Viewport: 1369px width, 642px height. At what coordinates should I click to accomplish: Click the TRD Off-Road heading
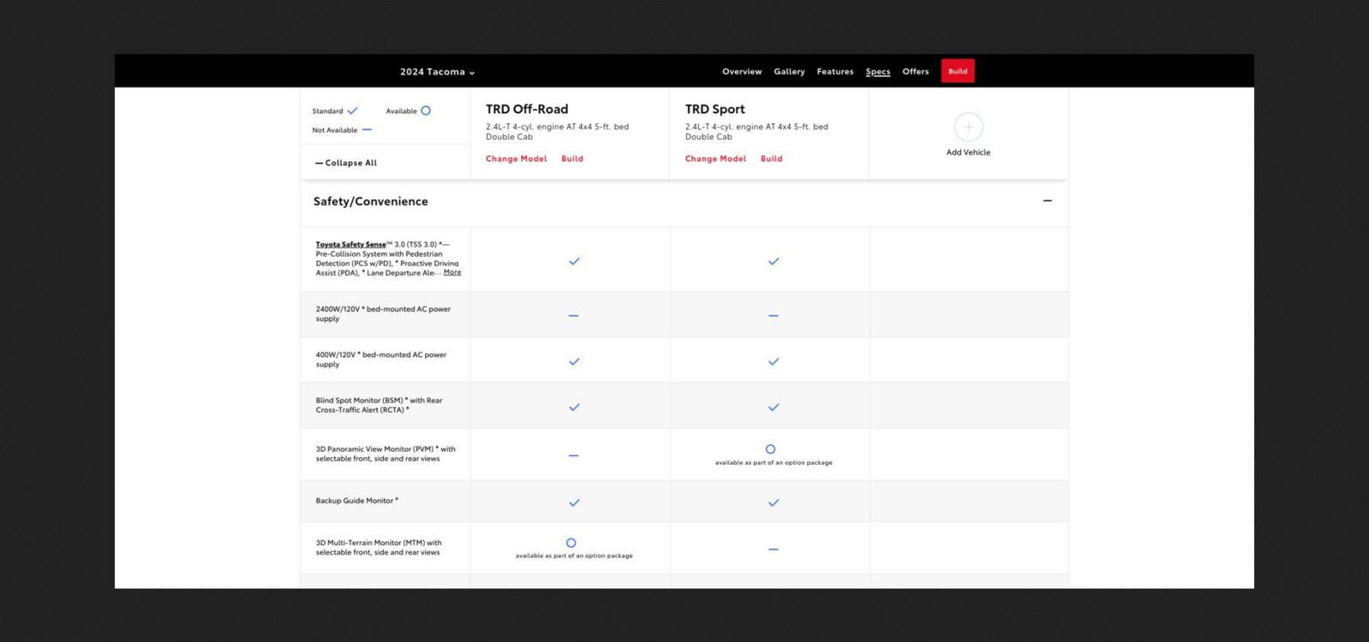[x=527, y=110]
